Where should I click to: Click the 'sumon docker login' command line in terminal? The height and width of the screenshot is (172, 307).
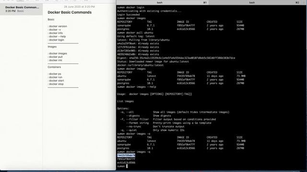click(x=130, y=8)
